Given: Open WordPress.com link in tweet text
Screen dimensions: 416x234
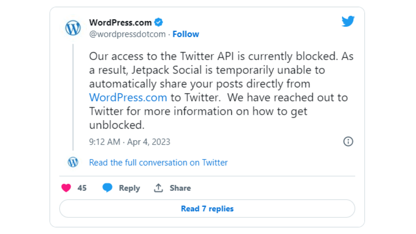Looking at the screenshot, I should tap(128, 97).
